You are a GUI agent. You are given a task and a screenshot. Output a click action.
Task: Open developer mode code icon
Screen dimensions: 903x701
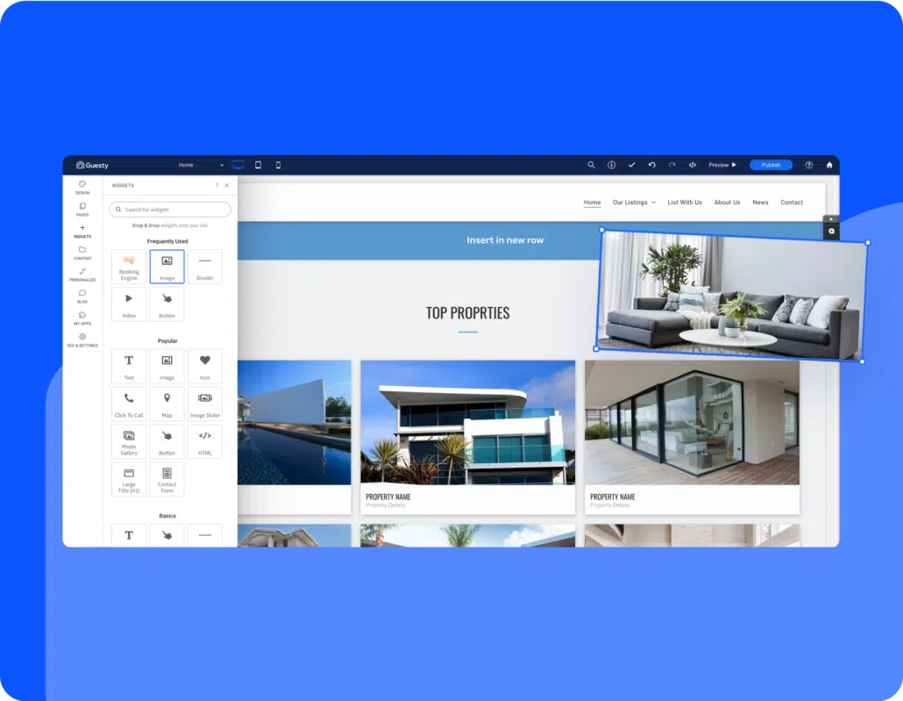[693, 165]
